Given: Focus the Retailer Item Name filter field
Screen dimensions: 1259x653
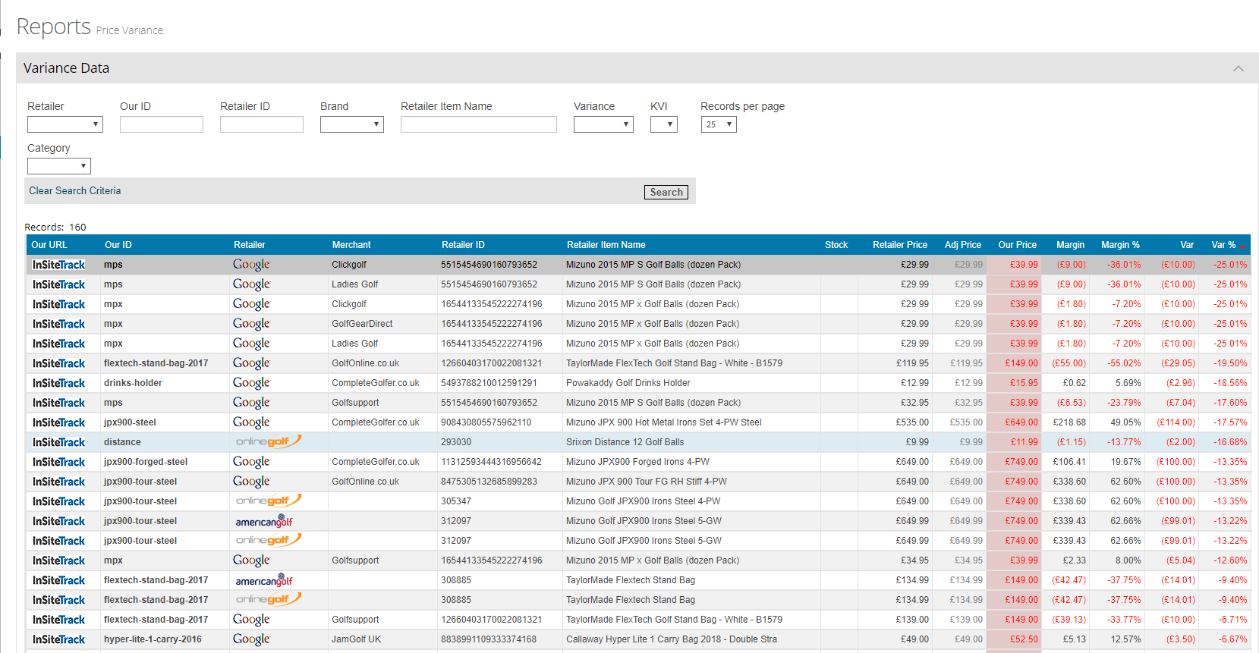Looking at the screenshot, I should tap(479, 124).
